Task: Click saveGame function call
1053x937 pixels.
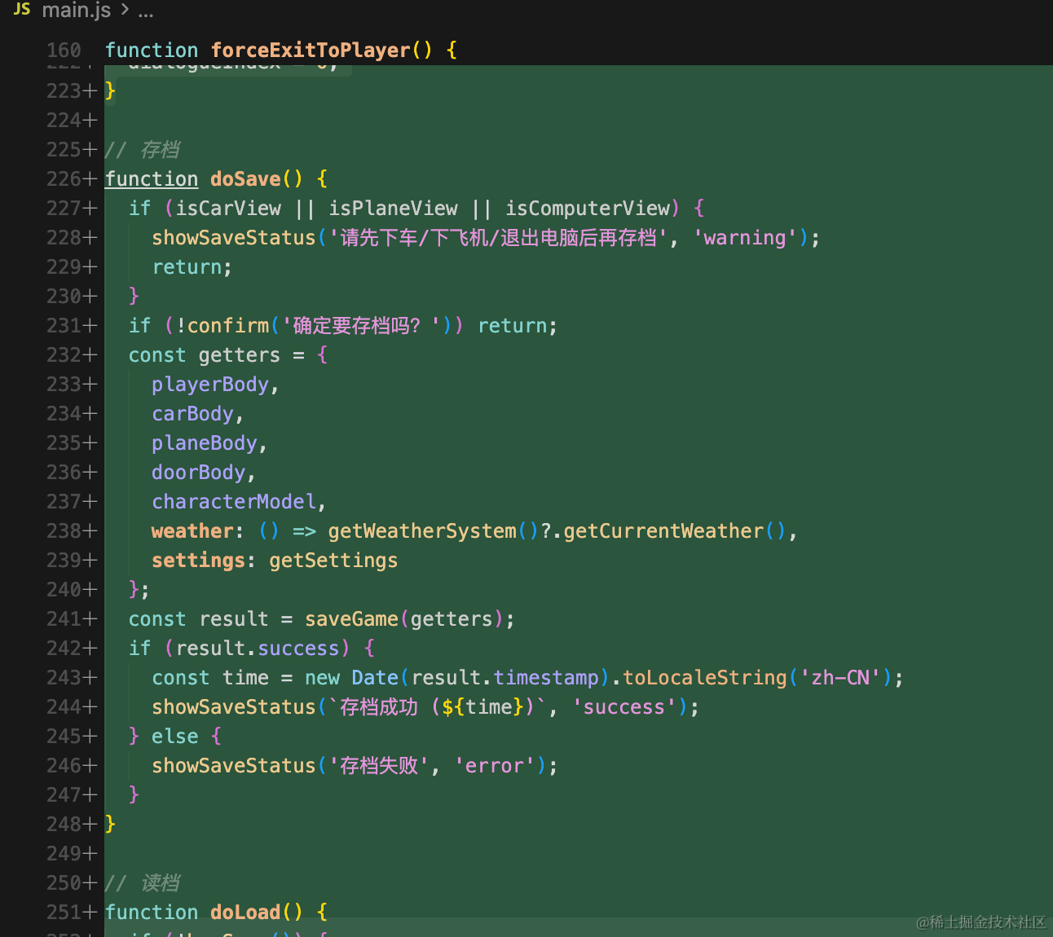Action: [352, 618]
